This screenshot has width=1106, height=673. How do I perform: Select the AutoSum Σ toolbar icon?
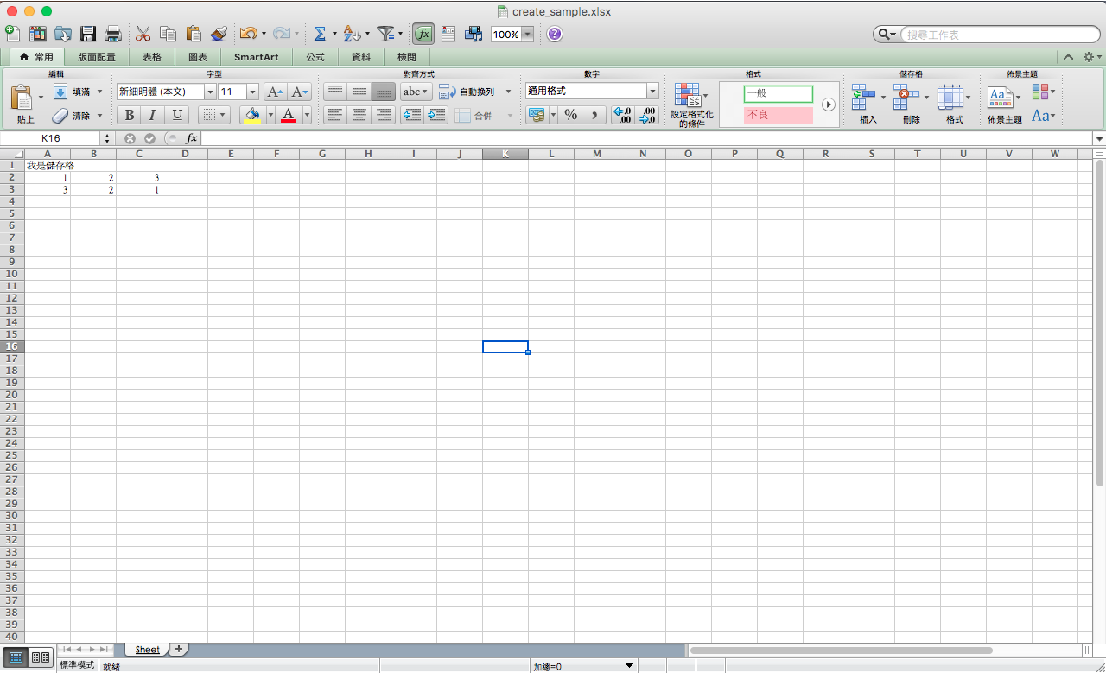pyautogui.click(x=320, y=33)
